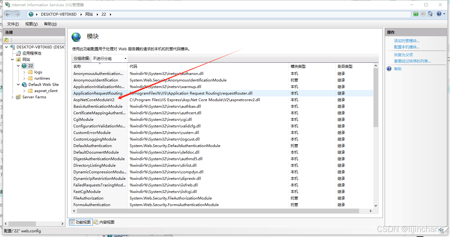
Task: Expand the logs folder node
Action: (x=24, y=72)
